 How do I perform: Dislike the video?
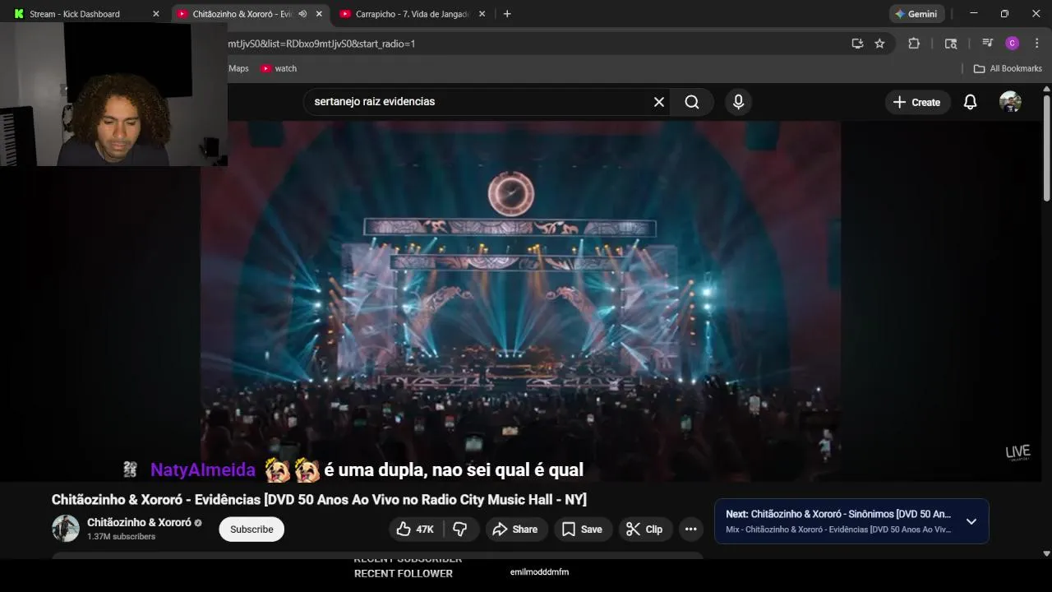point(460,530)
